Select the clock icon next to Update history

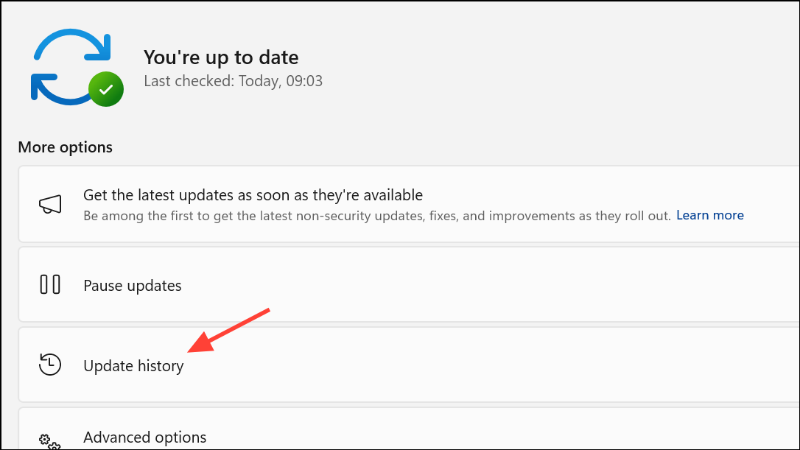[x=49, y=365]
